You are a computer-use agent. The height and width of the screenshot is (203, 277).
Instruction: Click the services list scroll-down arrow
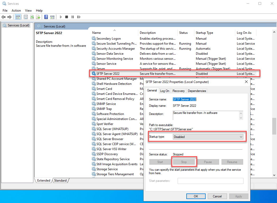[x=274, y=175]
